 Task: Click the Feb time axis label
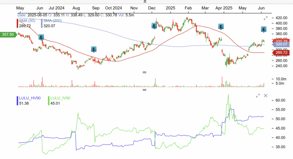[188, 8]
